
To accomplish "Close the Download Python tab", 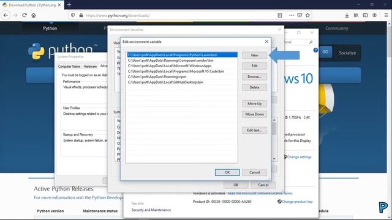I will point(59,5).
